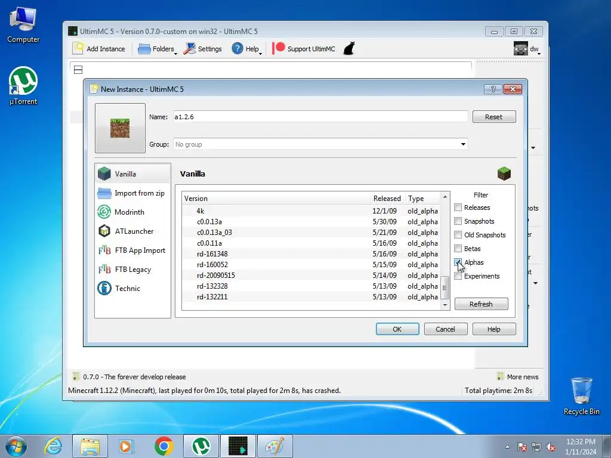Screen dimensions: 611x458
Task: Open the Folders menu dropdown arrow
Action: tap(176, 53)
